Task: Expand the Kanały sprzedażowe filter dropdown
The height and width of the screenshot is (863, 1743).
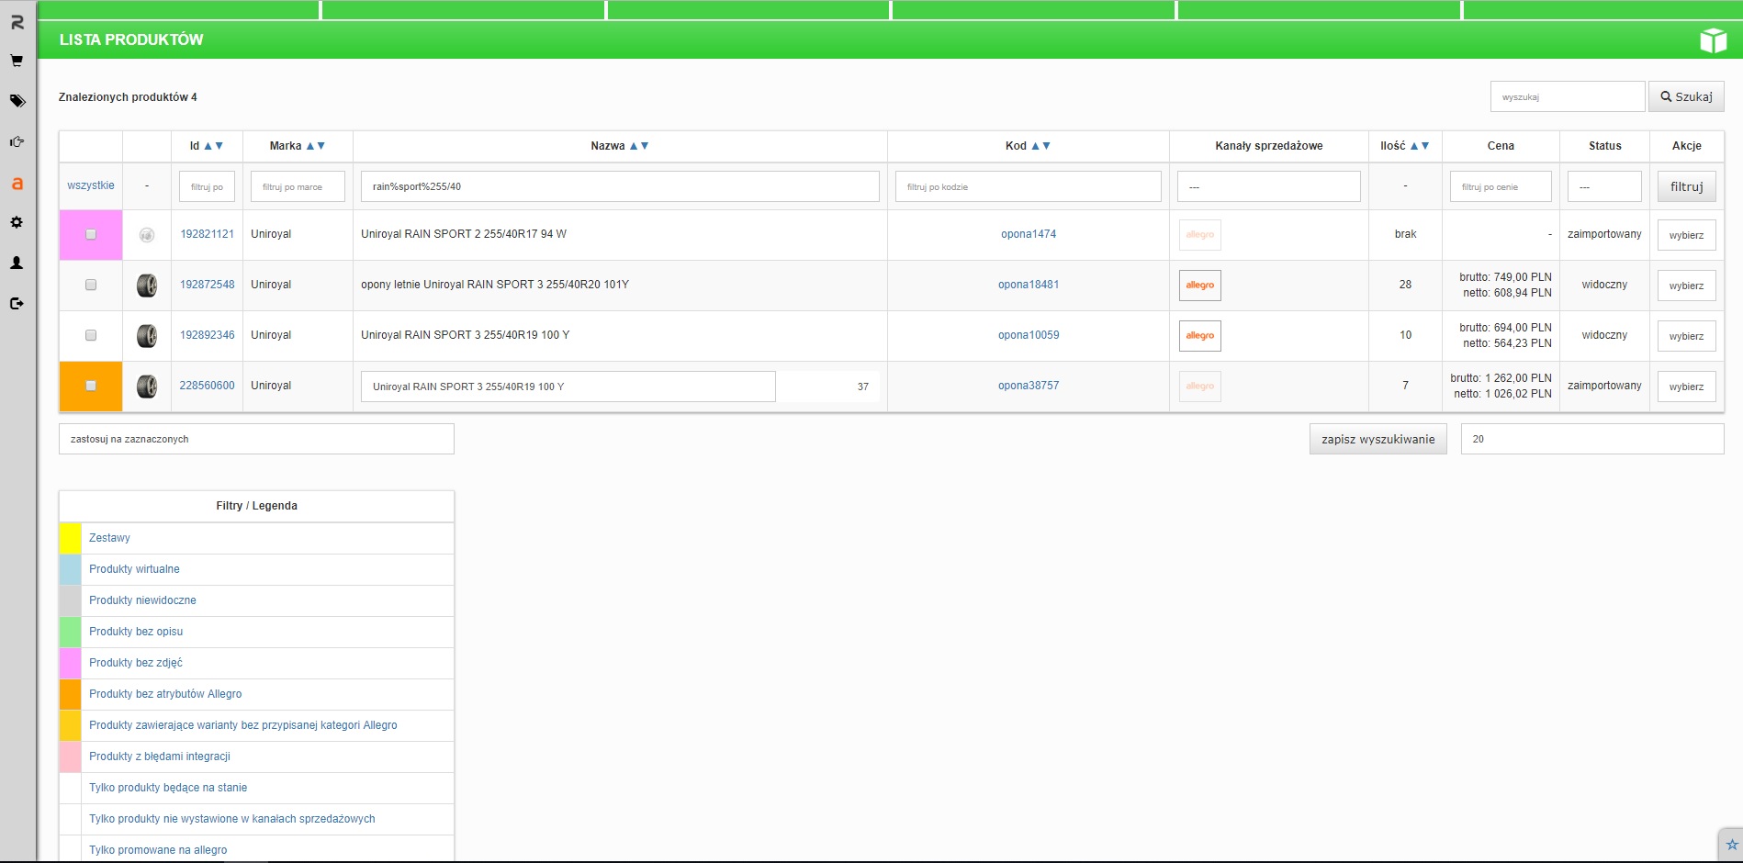Action: [1268, 186]
